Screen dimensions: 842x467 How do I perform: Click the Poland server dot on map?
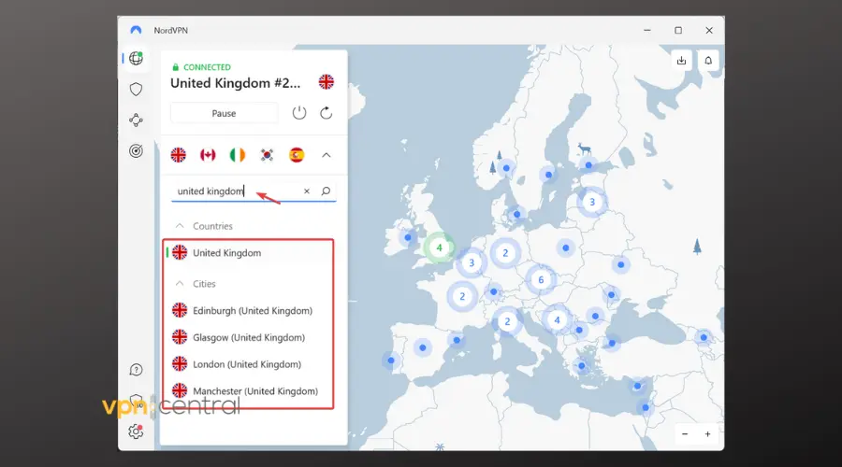pos(565,248)
